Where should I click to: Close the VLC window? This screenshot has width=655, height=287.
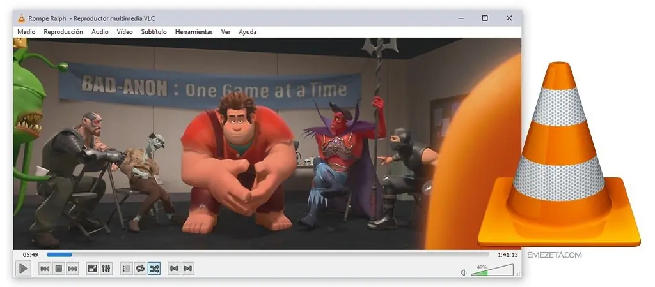(x=509, y=18)
